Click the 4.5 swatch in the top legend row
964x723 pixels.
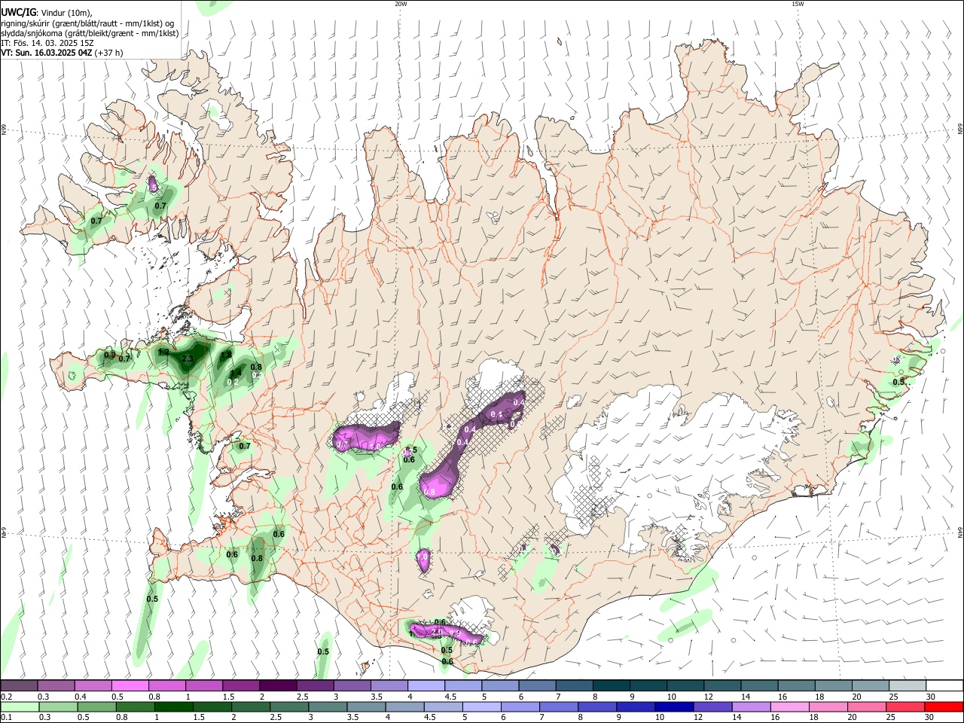[x=462, y=685]
